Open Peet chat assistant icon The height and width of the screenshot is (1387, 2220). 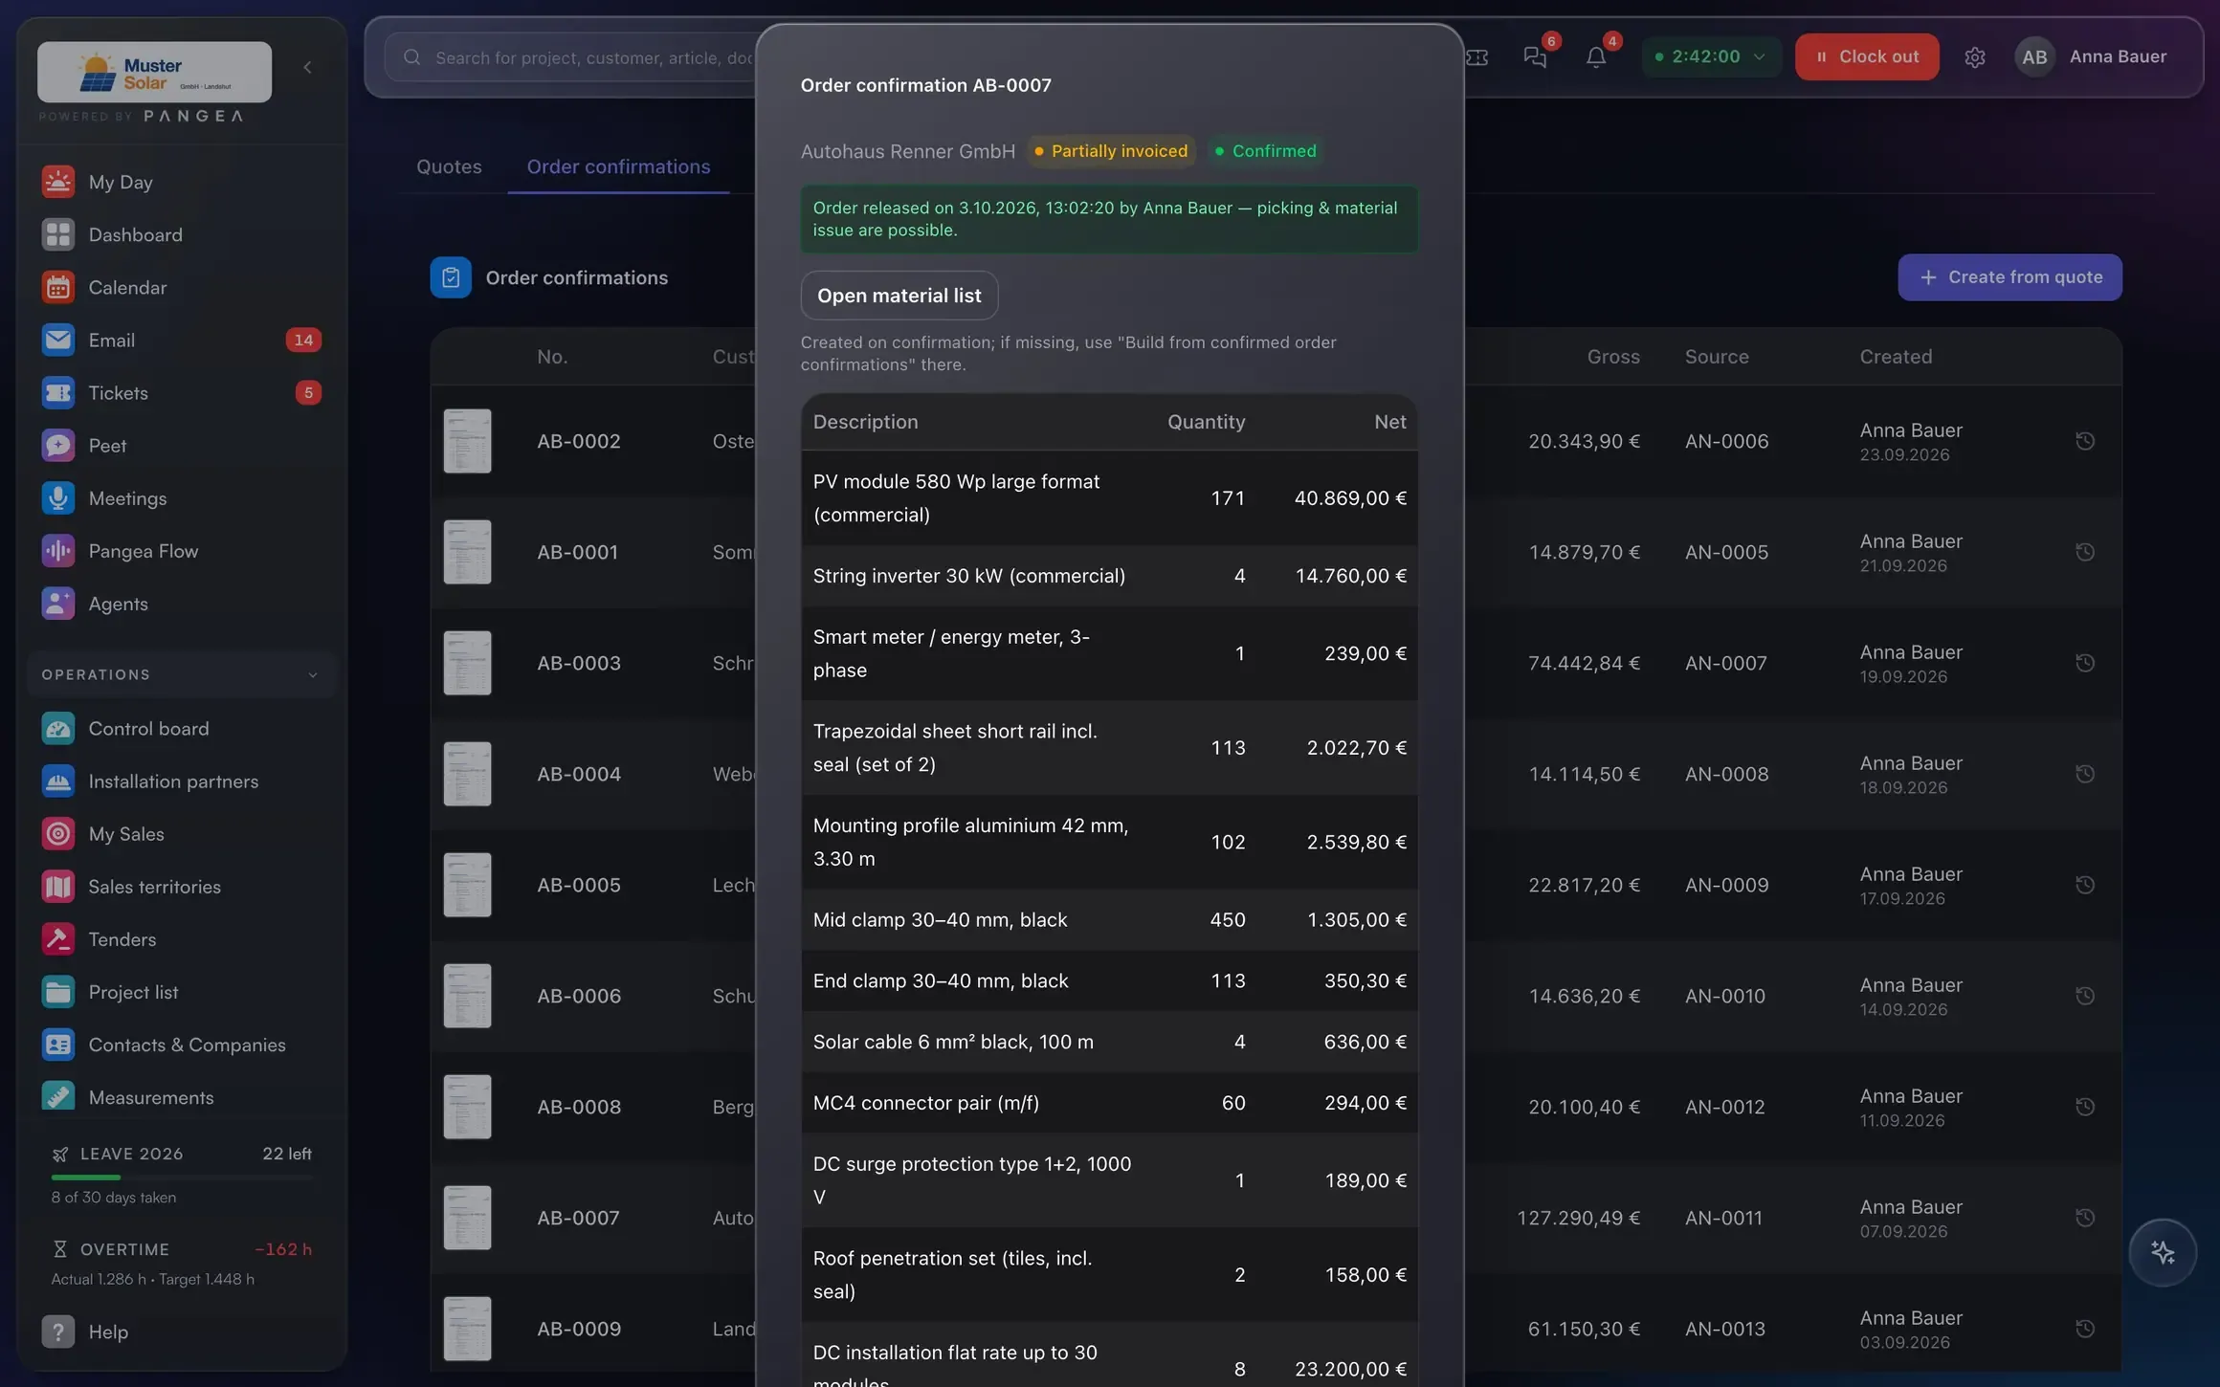point(58,445)
